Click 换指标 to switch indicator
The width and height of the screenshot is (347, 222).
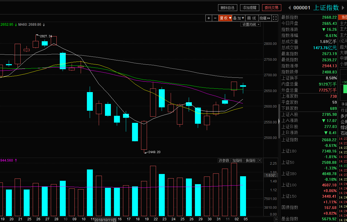point(251,160)
